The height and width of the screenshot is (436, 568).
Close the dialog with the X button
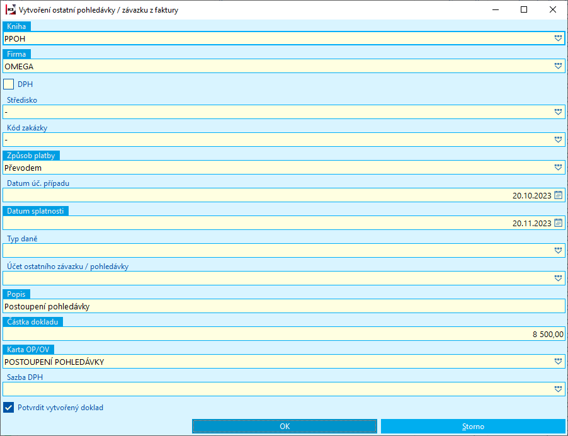coord(552,10)
